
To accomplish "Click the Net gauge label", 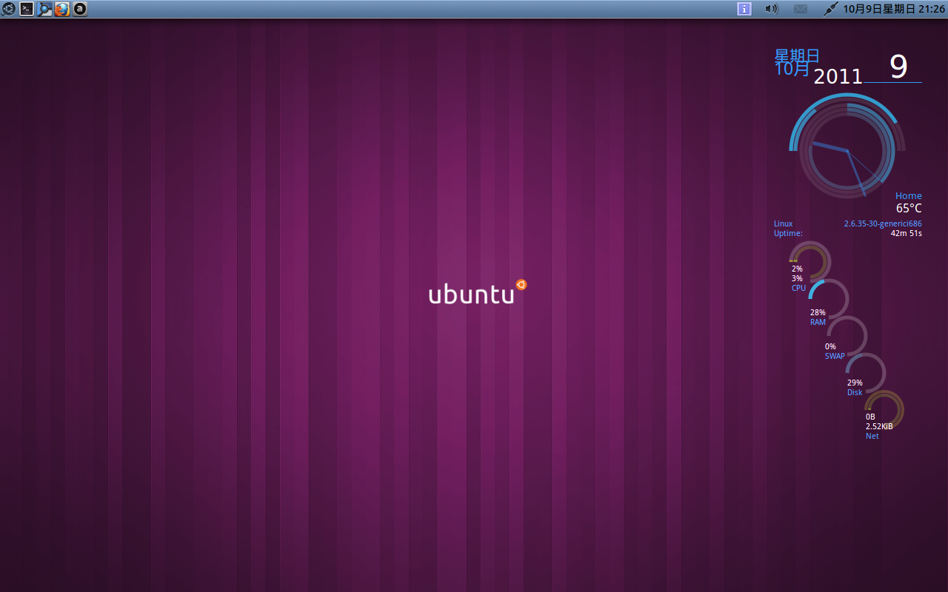I will pyautogui.click(x=872, y=436).
